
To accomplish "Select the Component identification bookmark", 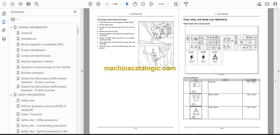I will click(36, 56).
